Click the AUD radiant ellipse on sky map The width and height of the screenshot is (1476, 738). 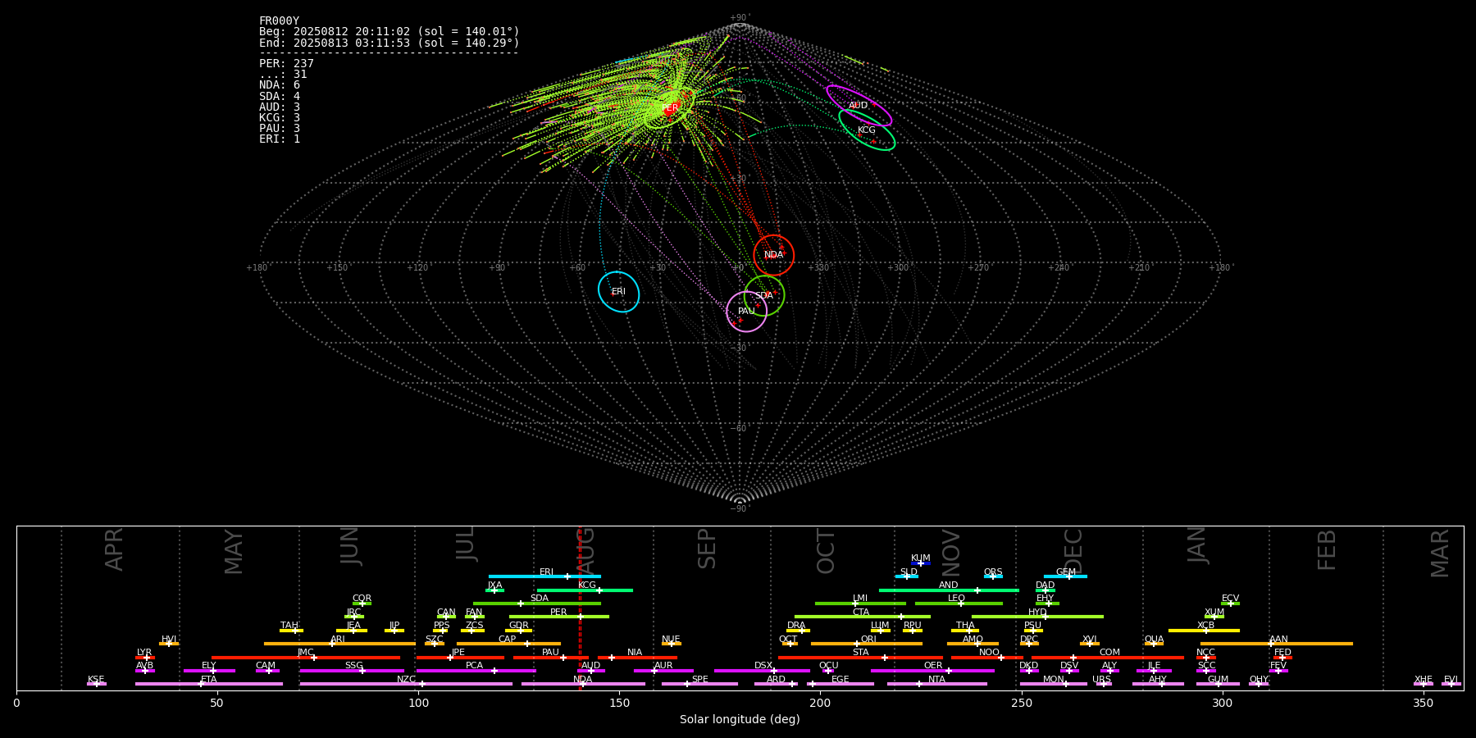[x=859, y=106]
